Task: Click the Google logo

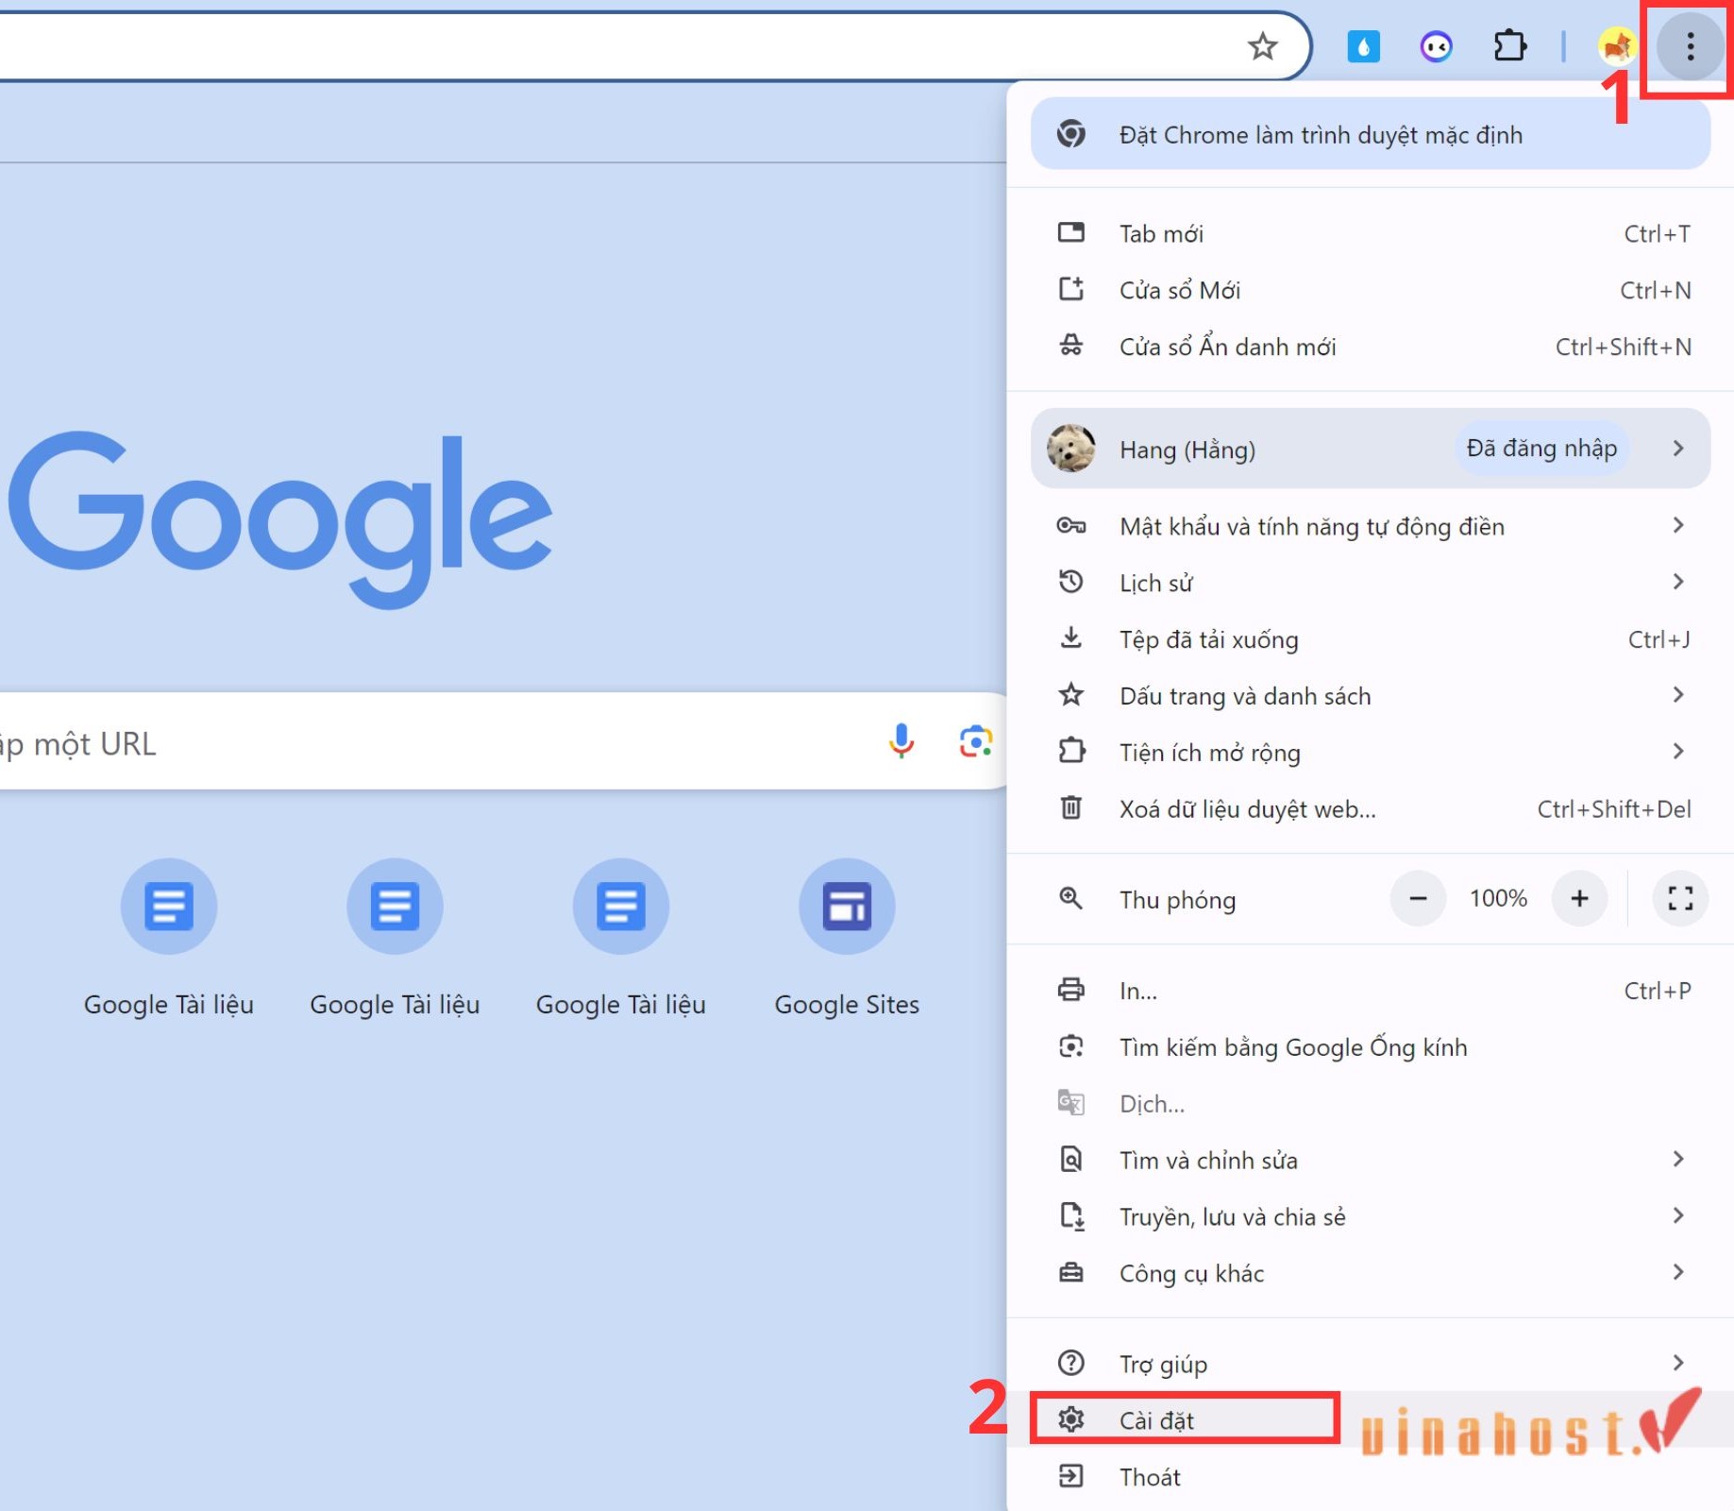Action: tap(280, 519)
